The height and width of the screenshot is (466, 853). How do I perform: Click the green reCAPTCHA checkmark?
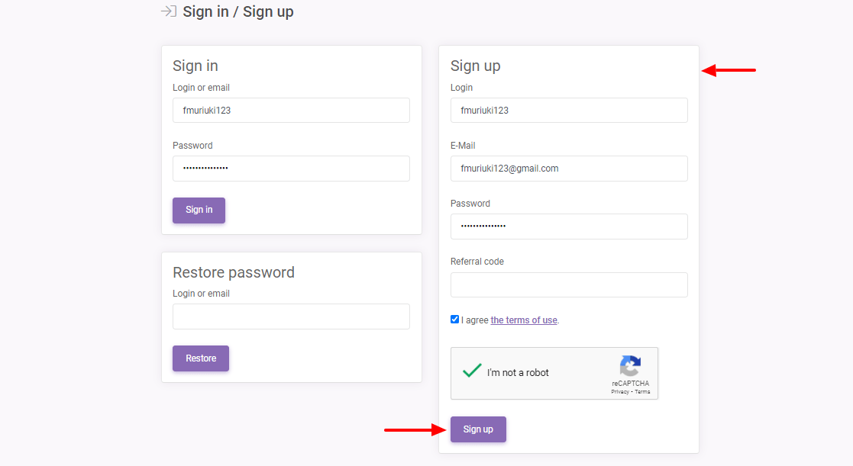pyautogui.click(x=472, y=371)
